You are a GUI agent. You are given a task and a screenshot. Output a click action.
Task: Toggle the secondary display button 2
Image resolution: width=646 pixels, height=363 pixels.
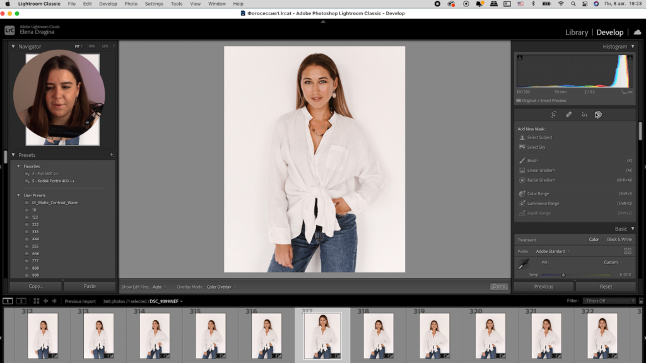[x=21, y=301]
